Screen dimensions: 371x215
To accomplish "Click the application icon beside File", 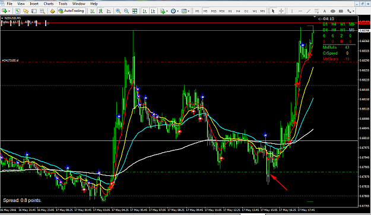I will coord(2,4).
